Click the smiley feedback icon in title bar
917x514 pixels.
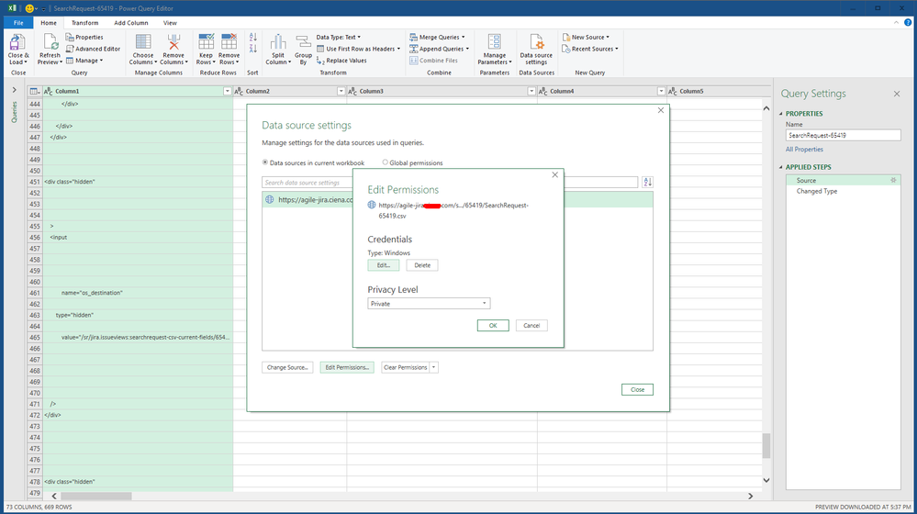[x=29, y=8]
